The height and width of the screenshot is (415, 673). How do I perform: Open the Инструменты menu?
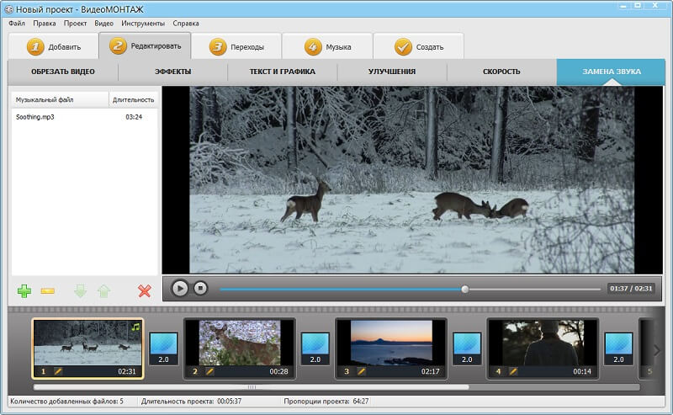click(142, 24)
